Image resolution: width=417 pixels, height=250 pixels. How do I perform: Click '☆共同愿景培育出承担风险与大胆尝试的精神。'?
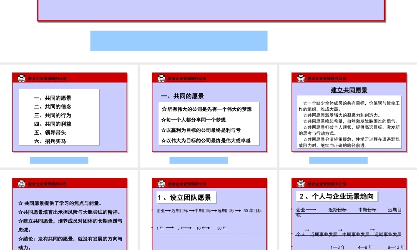click(70, 212)
